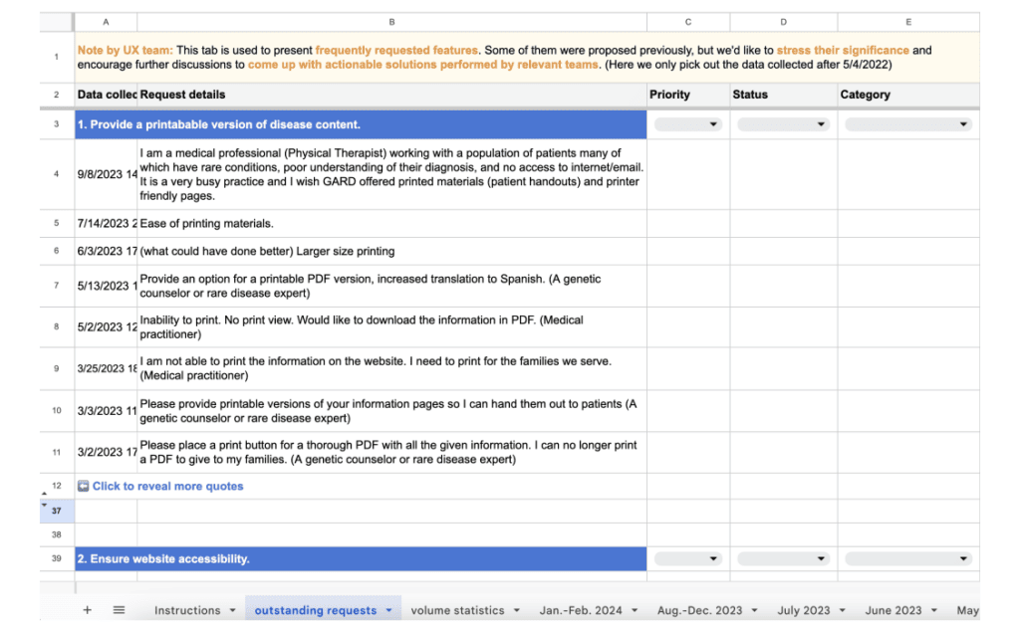The width and height of the screenshot is (1020, 632).
Task: Open the July 2023 tab menu arrow
Action: point(843,610)
